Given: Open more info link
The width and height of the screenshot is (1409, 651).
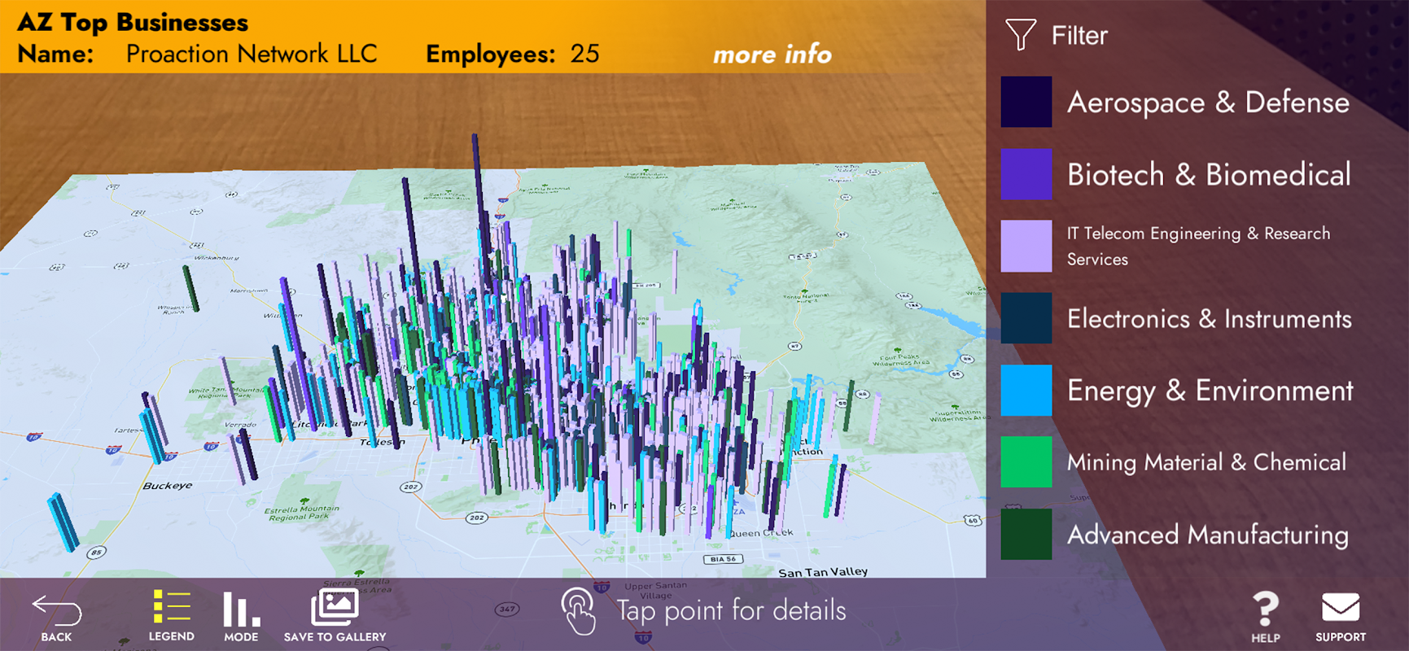Looking at the screenshot, I should pyautogui.click(x=772, y=55).
